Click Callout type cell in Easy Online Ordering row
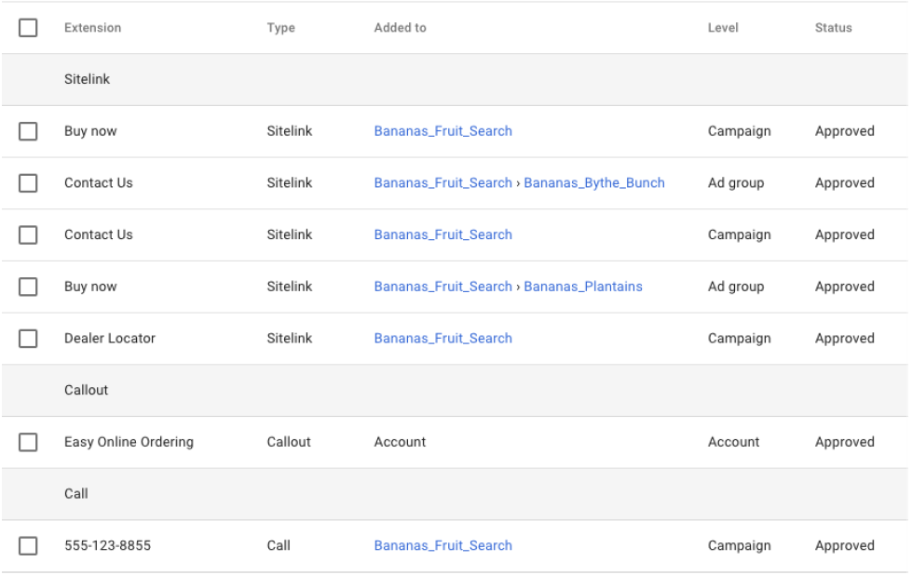 (x=289, y=442)
